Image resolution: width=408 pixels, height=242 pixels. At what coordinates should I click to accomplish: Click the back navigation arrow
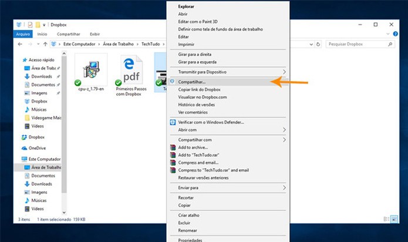[x=20, y=44]
